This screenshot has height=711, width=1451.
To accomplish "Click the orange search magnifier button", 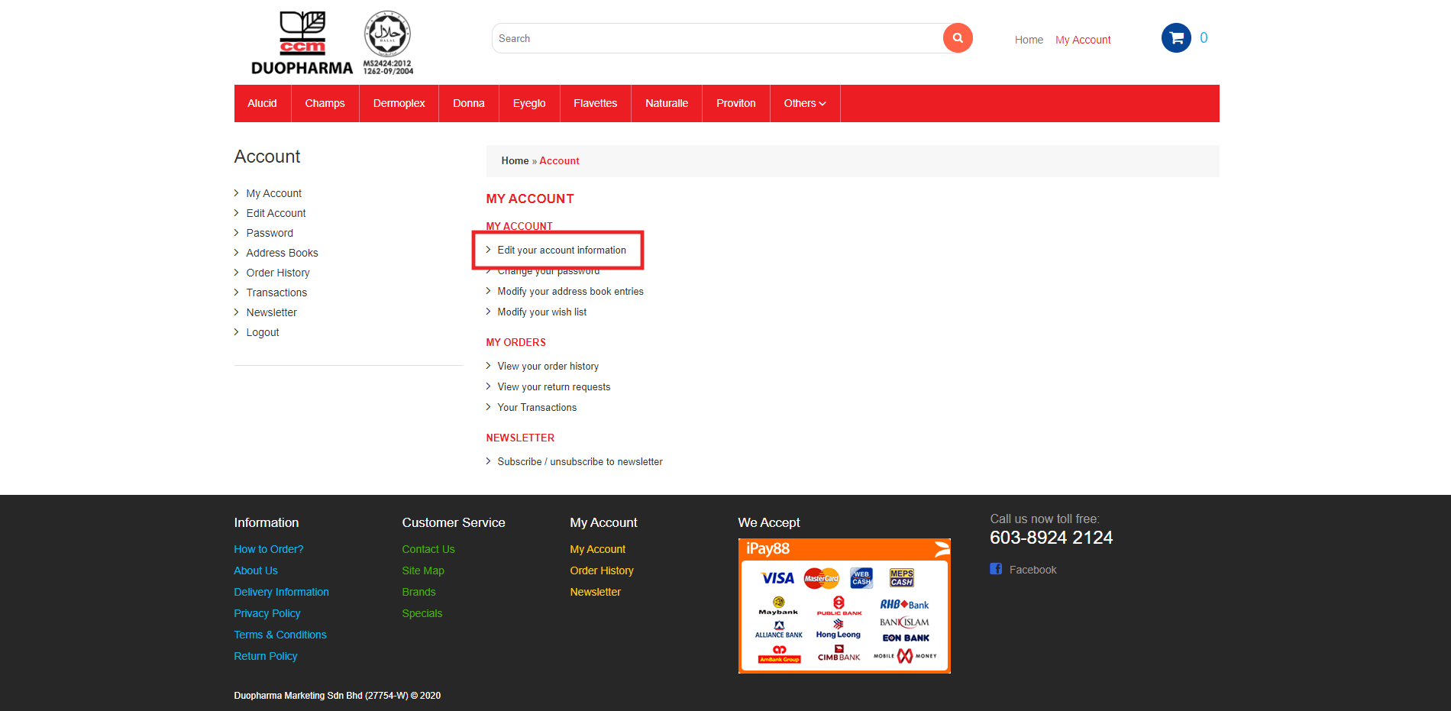I will pos(957,38).
